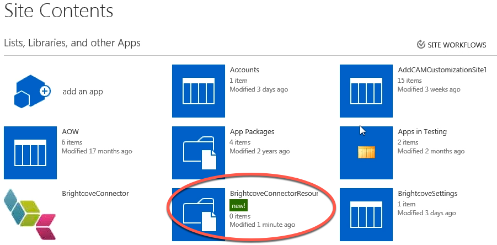497x245 pixels.
Task: Open the BrightcoveSettings title link
Action: [427, 194]
